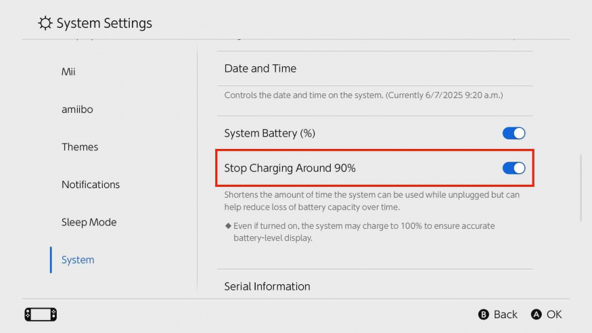Viewport: 592px width, 333px height.
Task: Select the System sidebar category
Action: coord(78,260)
